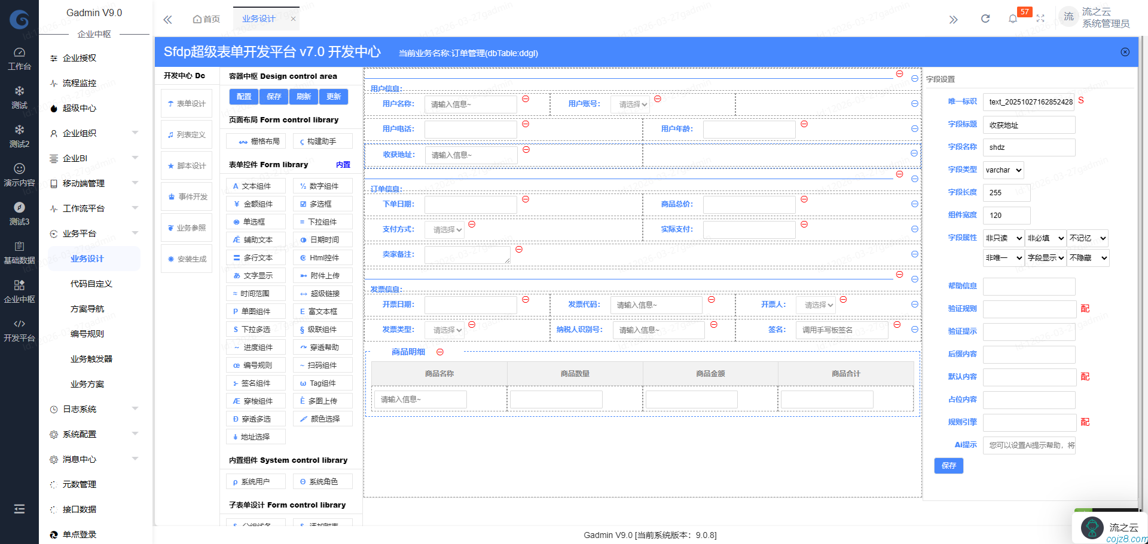Click the 保存 button in the 字段设置 panel
1148x544 pixels.
click(948, 466)
